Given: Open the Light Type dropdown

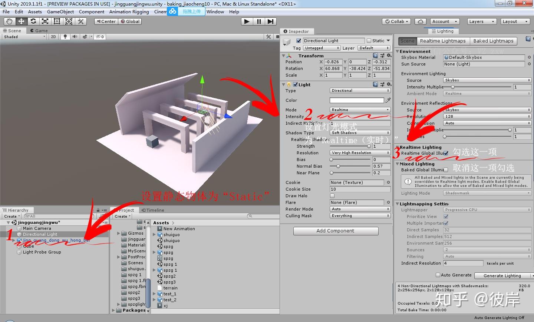Looking at the screenshot, I should [x=360, y=91].
